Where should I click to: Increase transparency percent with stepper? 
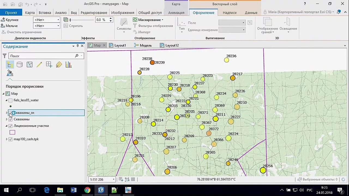click(x=110, y=19)
